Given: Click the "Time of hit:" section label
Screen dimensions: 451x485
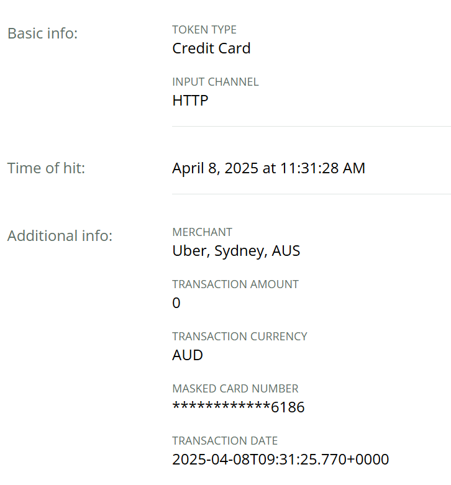Looking at the screenshot, I should pyautogui.click(x=46, y=168).
